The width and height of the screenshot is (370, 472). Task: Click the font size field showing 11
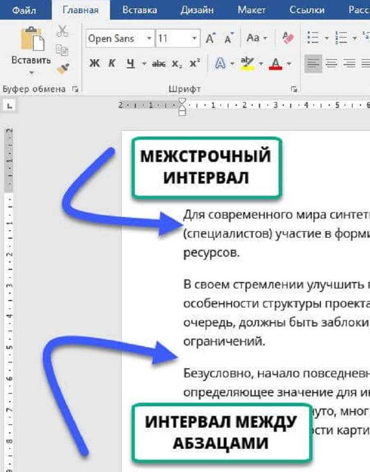point(173,39)
